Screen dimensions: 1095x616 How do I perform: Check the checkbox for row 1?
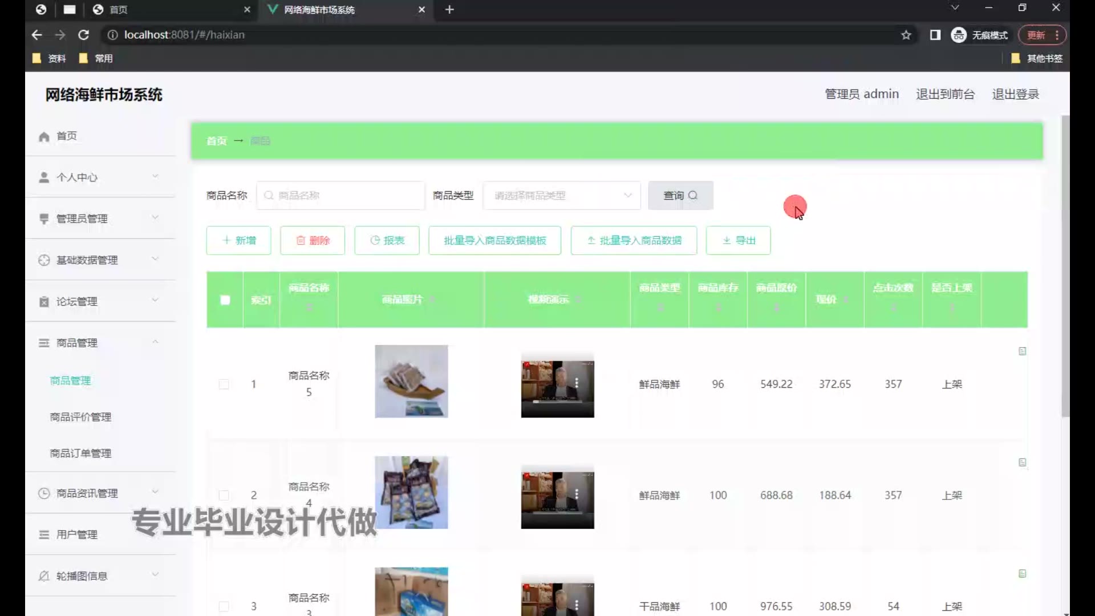(224, 384)
